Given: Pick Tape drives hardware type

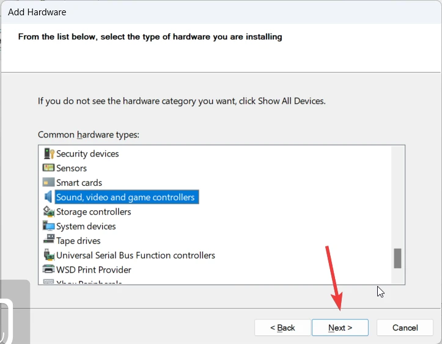Looking at the screenshot, I should tap(78, 241).
